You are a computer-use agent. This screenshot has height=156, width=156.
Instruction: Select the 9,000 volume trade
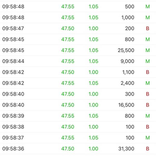(127, 61)
